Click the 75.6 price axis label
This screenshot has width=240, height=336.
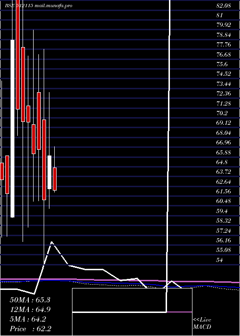point(222,64)
